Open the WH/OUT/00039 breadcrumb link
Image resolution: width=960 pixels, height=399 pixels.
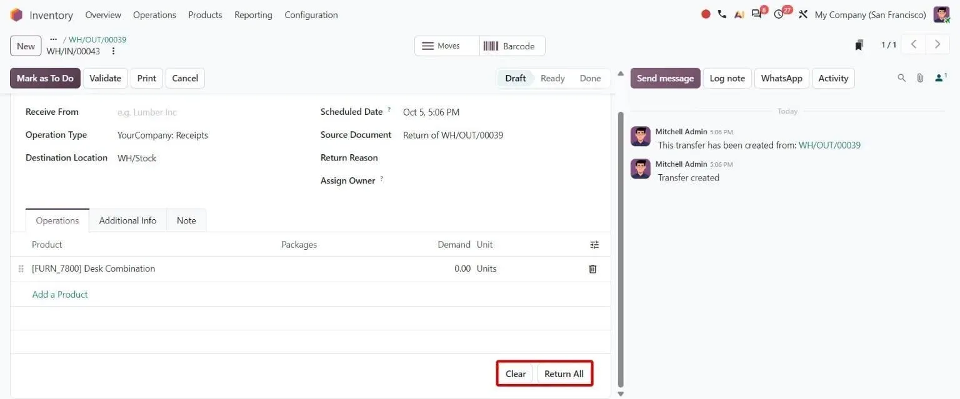[97, 39]
